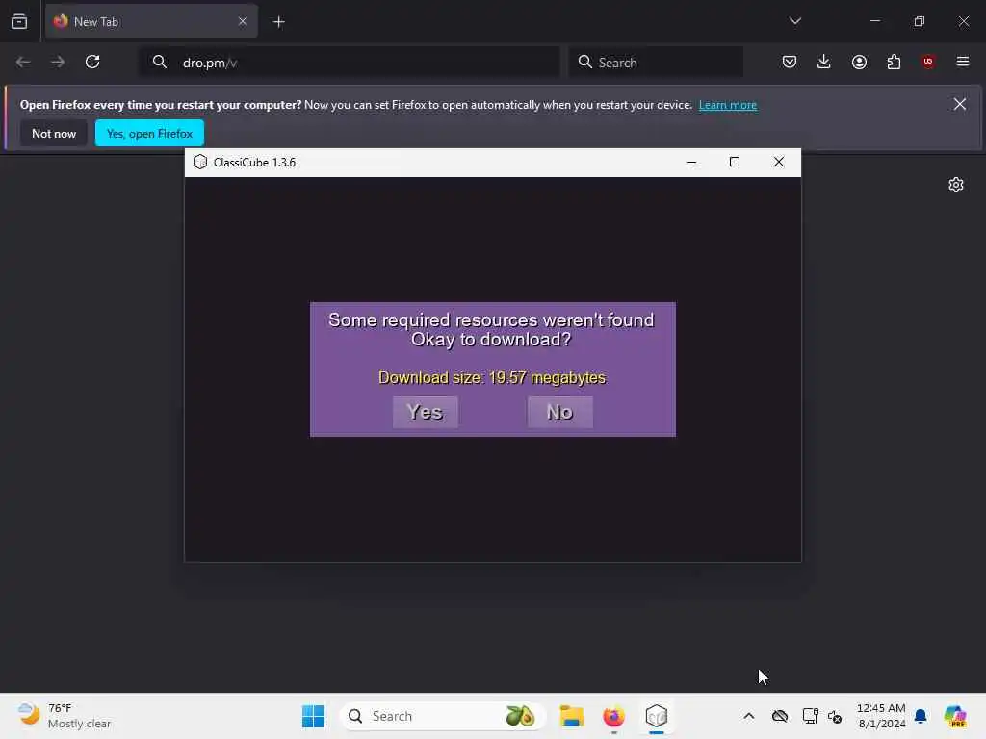The width and height of the screenshot is (986, 739).
Task: Click No in the ClassiCube download dialog
Action: 559,412
